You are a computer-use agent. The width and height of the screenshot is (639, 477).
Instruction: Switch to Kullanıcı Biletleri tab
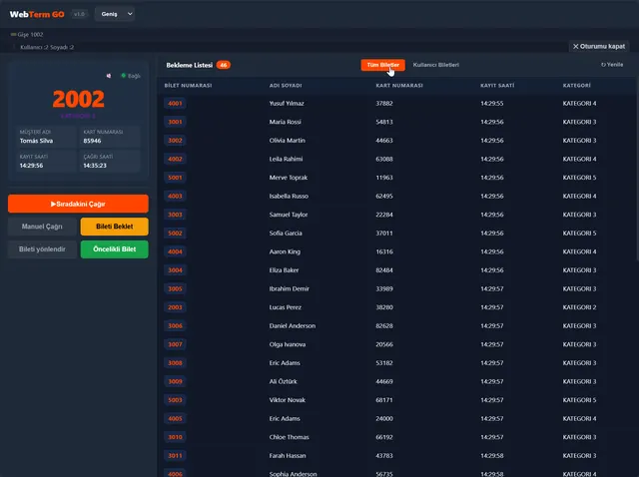click(435, 65)
